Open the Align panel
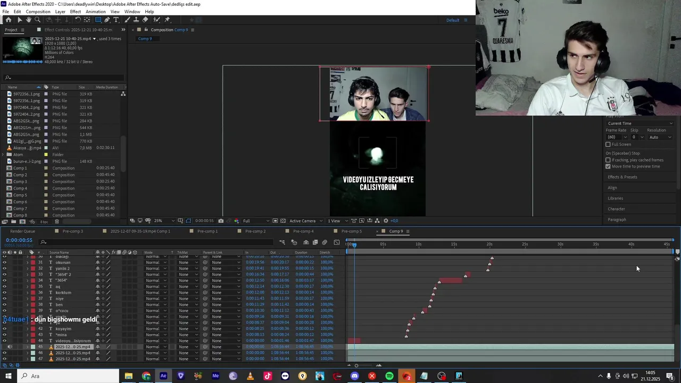Viewport: 681px width, 383px height. pyautogui.click(x=612, y=188)
